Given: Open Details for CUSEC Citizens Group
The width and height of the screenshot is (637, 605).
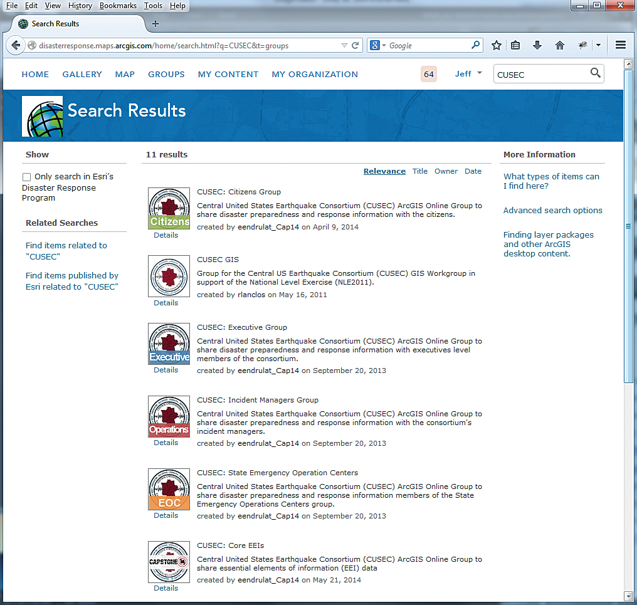Looking at the screenshot, I should (166, 235).
